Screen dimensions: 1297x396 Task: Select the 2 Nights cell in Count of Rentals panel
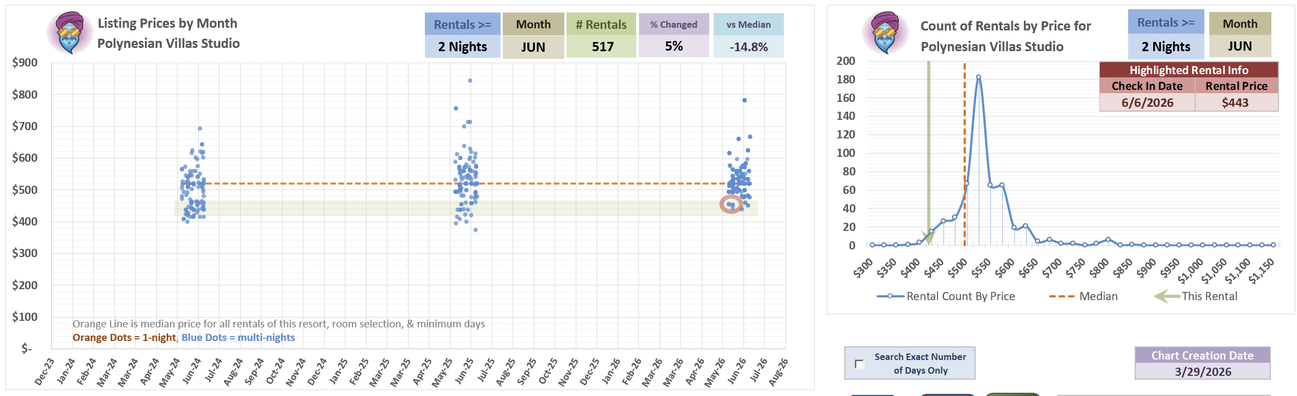coord(1166,47)
